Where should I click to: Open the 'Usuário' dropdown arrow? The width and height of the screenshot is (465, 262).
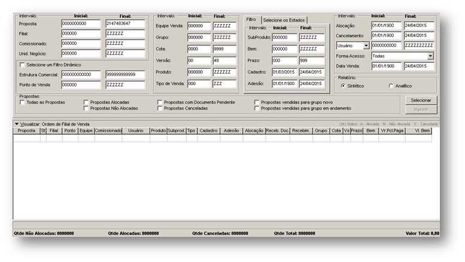(366, 45)
